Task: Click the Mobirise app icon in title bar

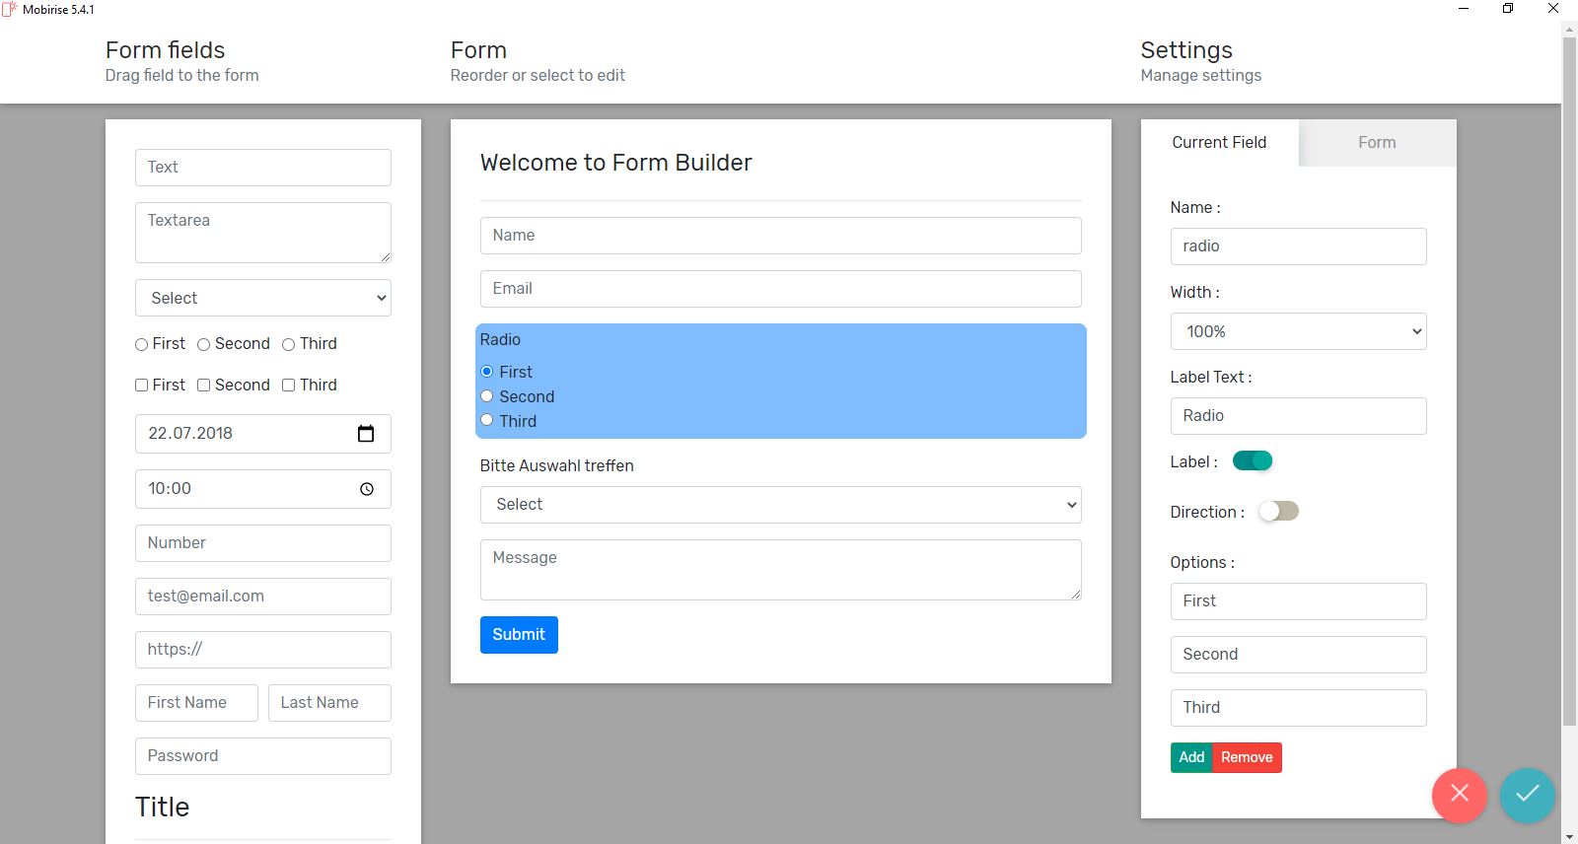Action: tap(9, 10)
